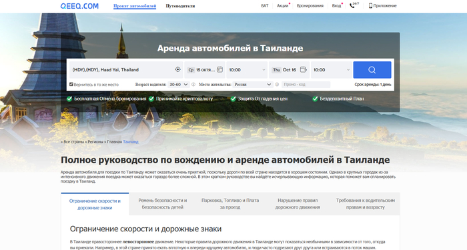Click the Полное руководство по вождению heading

[225, 160]
